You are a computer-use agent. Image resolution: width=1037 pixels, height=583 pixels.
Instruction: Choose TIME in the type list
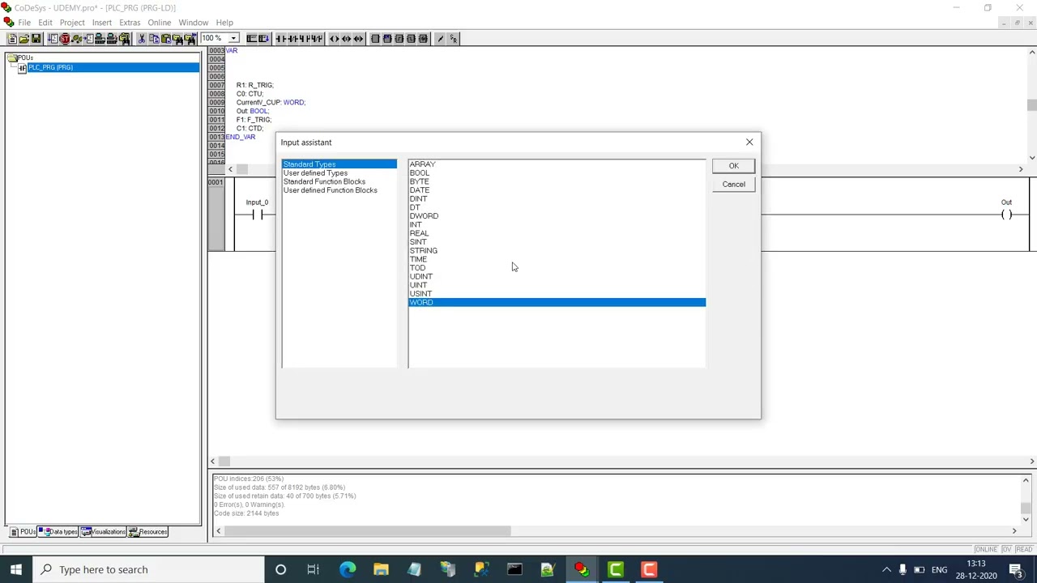tap(418, 259)
